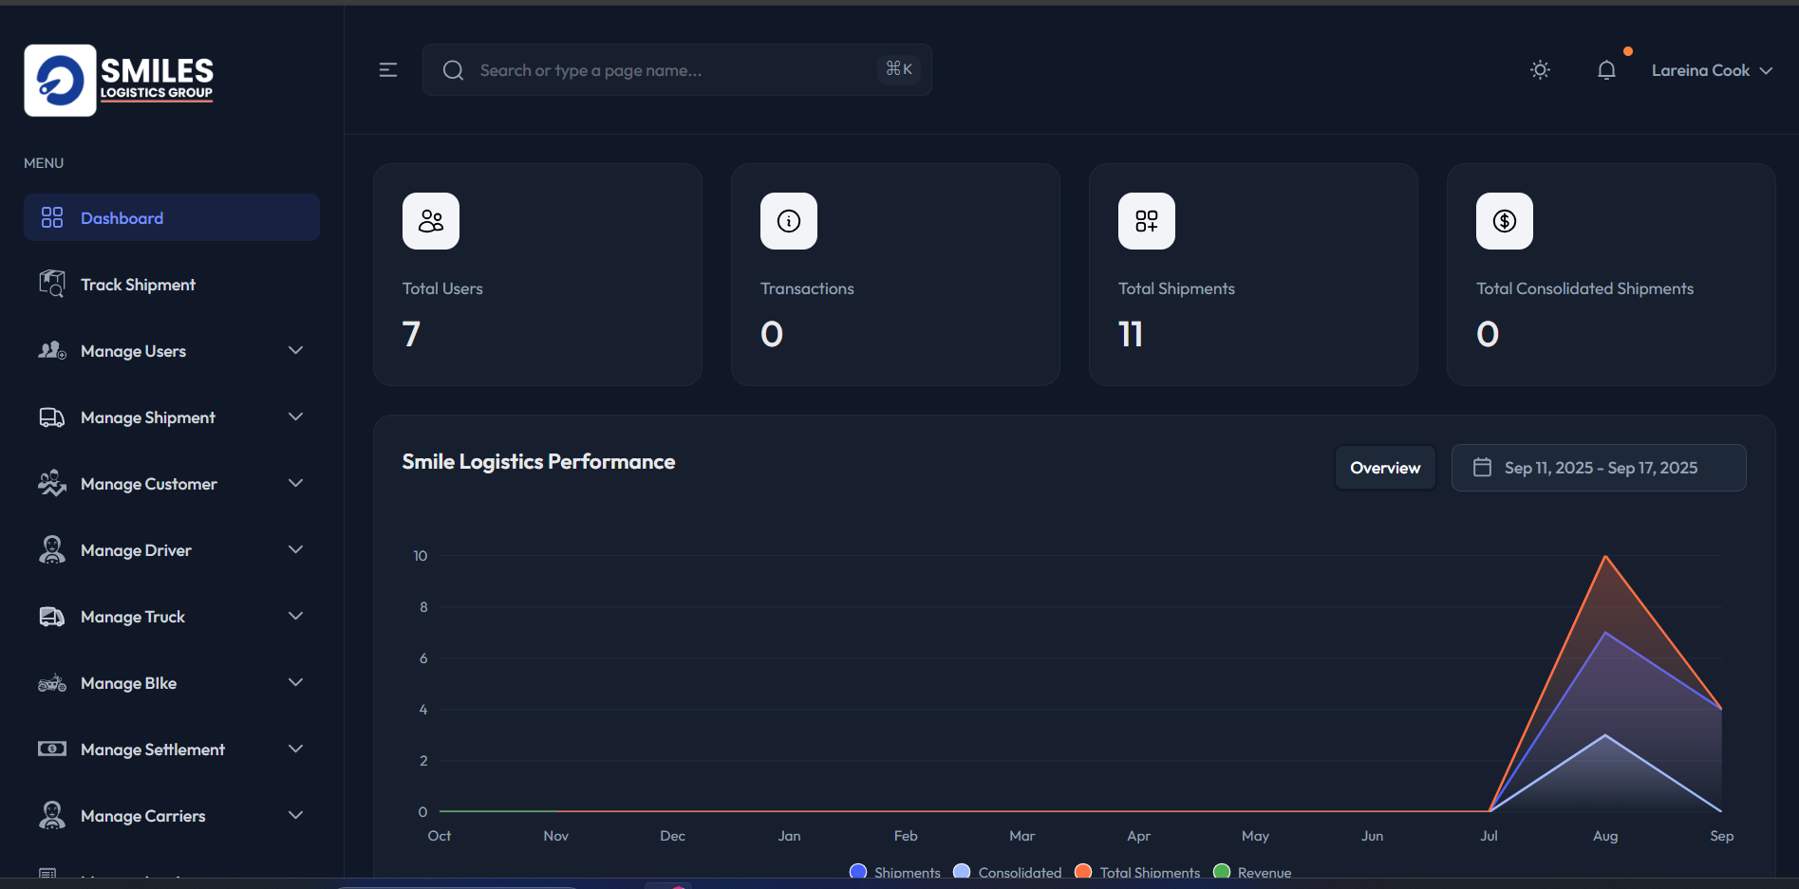
Task: Switch theme using the sun icon
Action: pos(1540,70)
